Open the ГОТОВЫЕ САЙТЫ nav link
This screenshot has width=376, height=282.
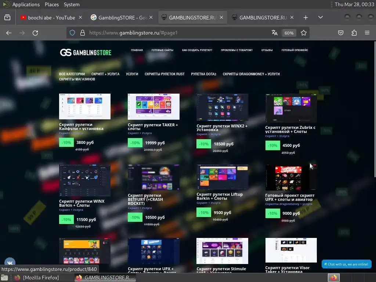coord(162,50)
